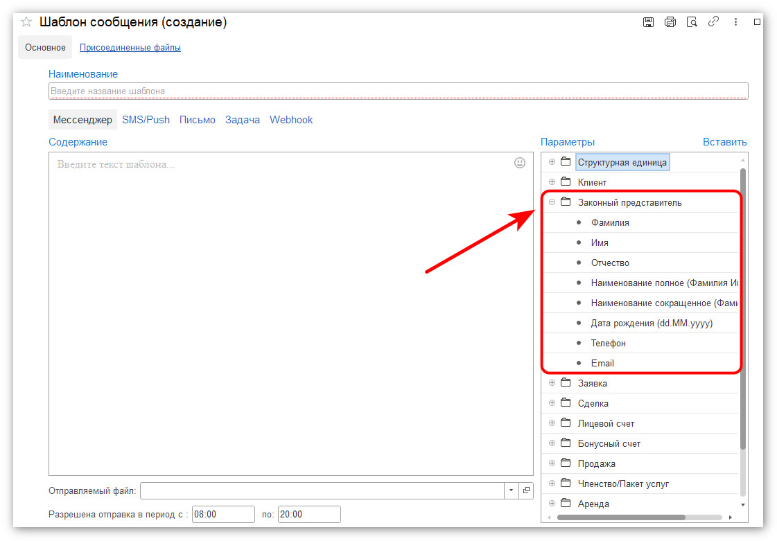Click the folder icon of Продажа

566,463
